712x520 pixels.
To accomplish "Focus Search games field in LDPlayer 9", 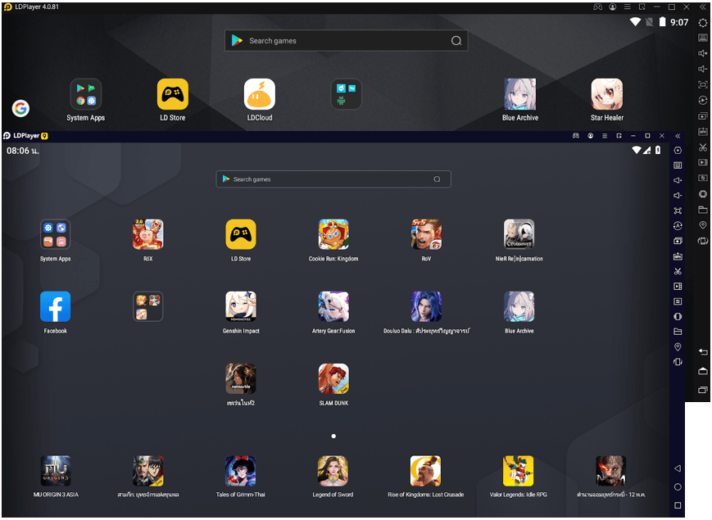I will point(333,179).
